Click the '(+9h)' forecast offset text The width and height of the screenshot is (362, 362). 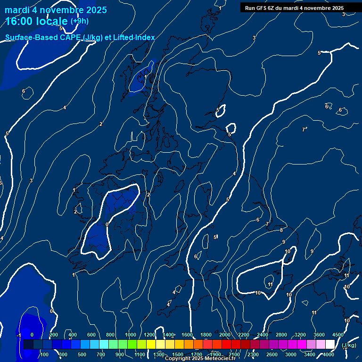(x=79, y=21)
